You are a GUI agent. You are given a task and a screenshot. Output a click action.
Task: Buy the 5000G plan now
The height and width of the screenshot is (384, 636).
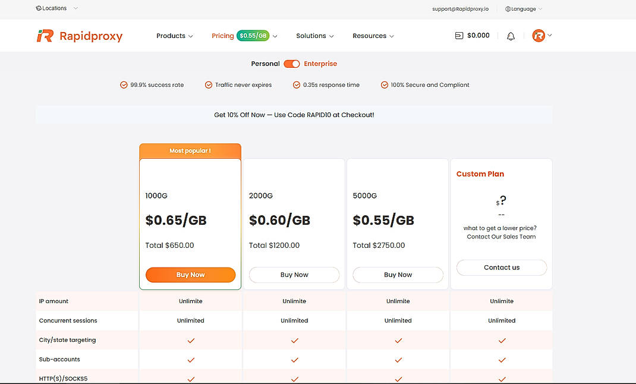coord(398,275)
